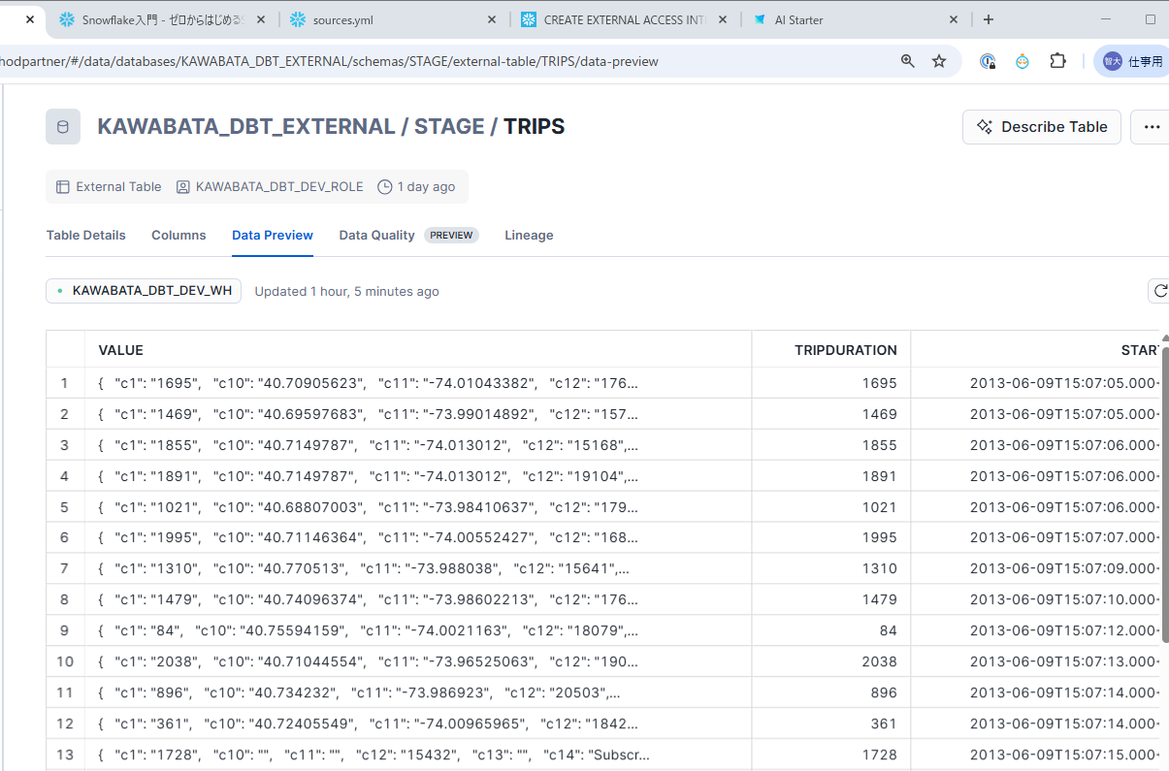Click the zoom magnifier icon in address bar
Screen dimensions: 1169x771
pyautogui.click(x=908, y=61)
